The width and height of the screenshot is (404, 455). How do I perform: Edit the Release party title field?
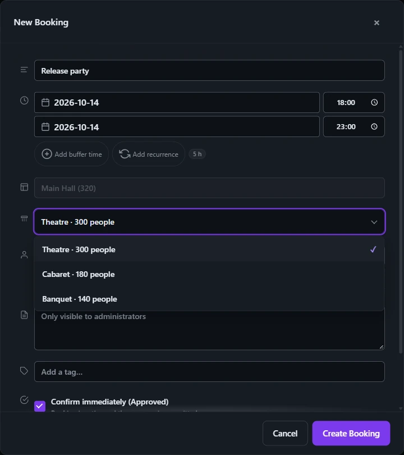[209, 70]
